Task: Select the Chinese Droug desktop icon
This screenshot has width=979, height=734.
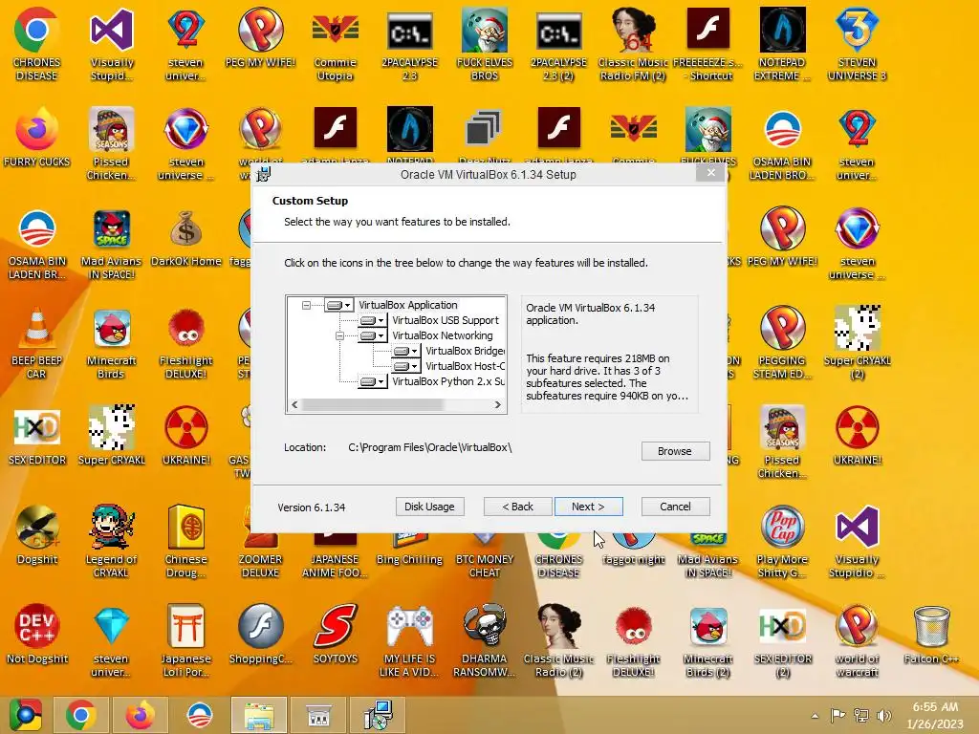Action: [x=186, y=542]
